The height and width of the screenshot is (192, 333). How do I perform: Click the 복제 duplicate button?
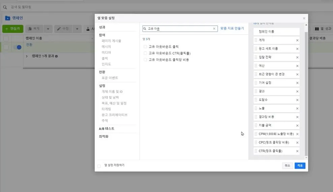34,29
